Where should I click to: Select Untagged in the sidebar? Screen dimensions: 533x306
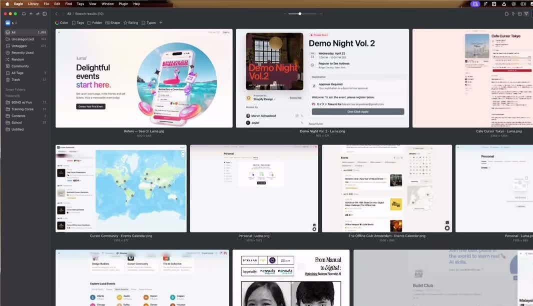point(26,46)
